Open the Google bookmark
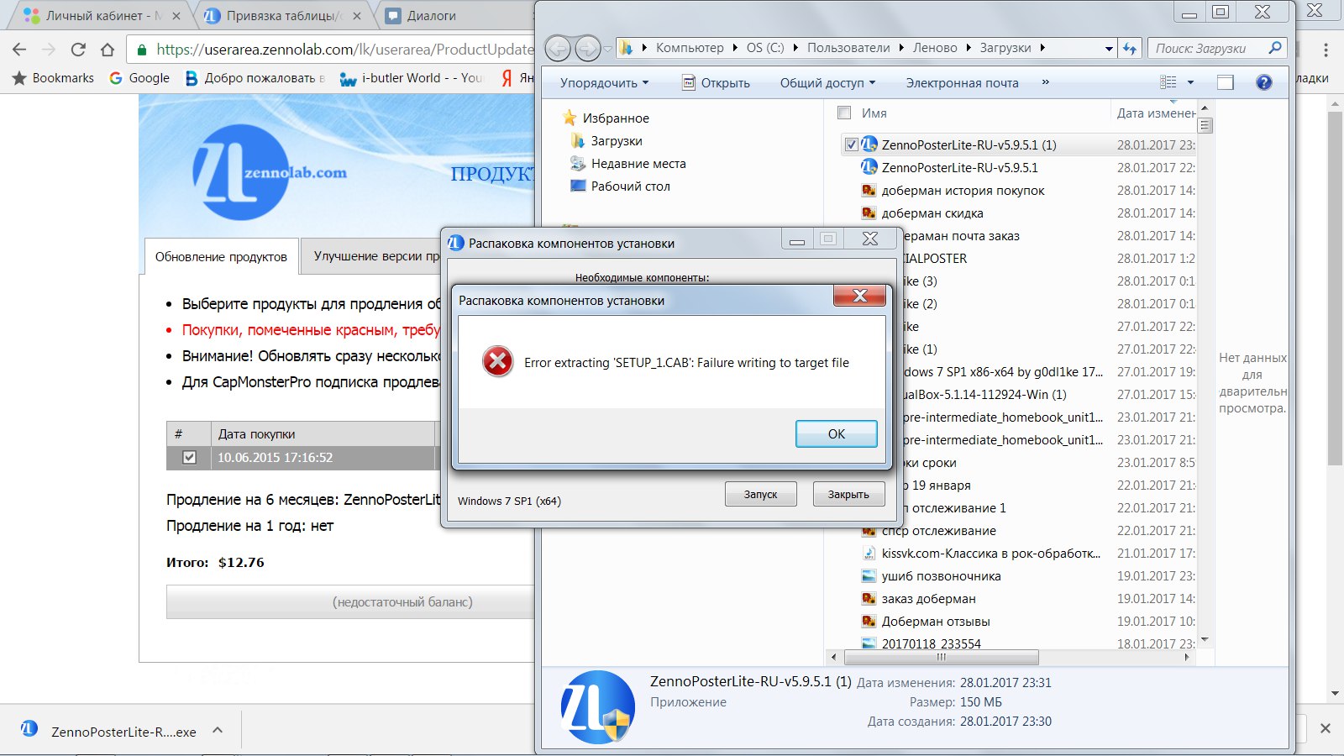Screen dimensions: 1344x756 [x=139, y=78]
